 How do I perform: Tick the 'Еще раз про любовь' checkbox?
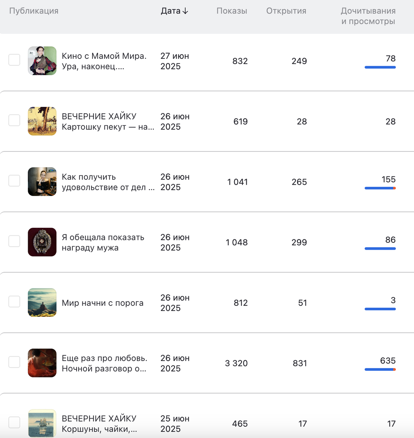pos(14,362)
